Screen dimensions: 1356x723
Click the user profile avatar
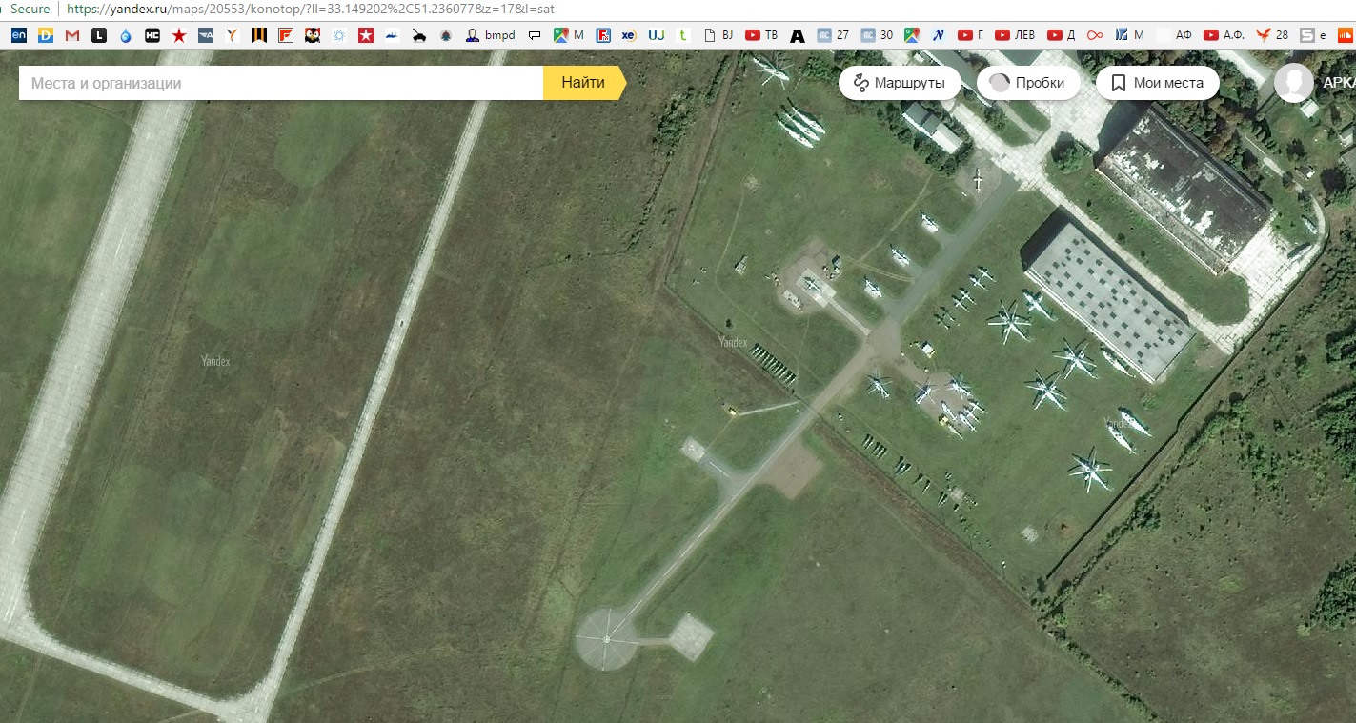(1293, 83)
